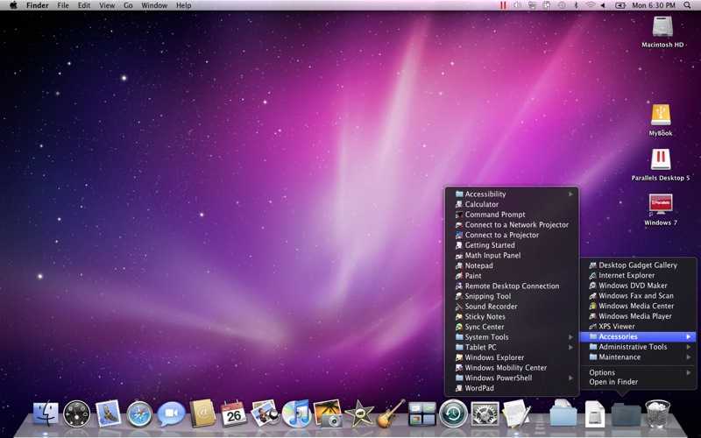This screenshot has height=438, width=701.
Task: Open the Apple menu
Action: coord(13,5)
